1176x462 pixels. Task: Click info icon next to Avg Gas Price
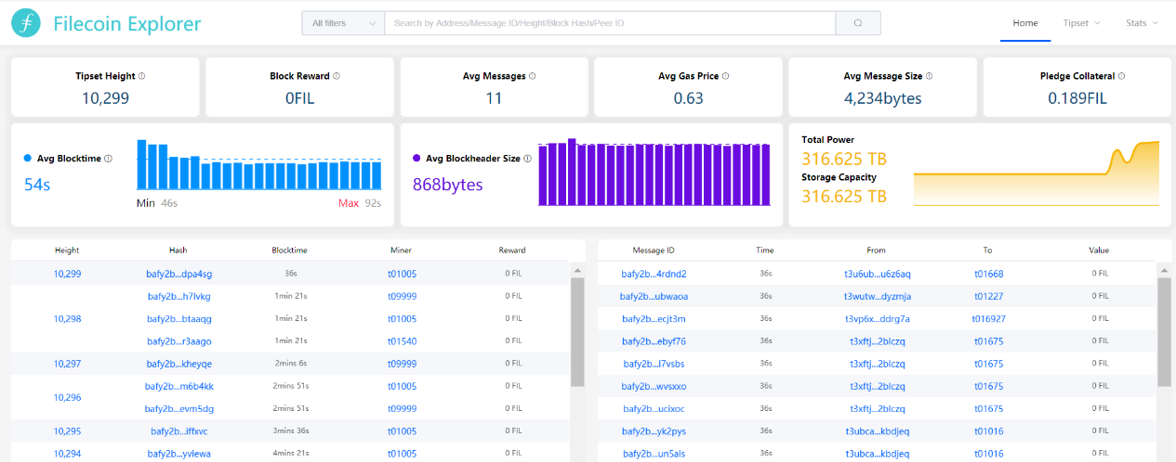[725, 76]
